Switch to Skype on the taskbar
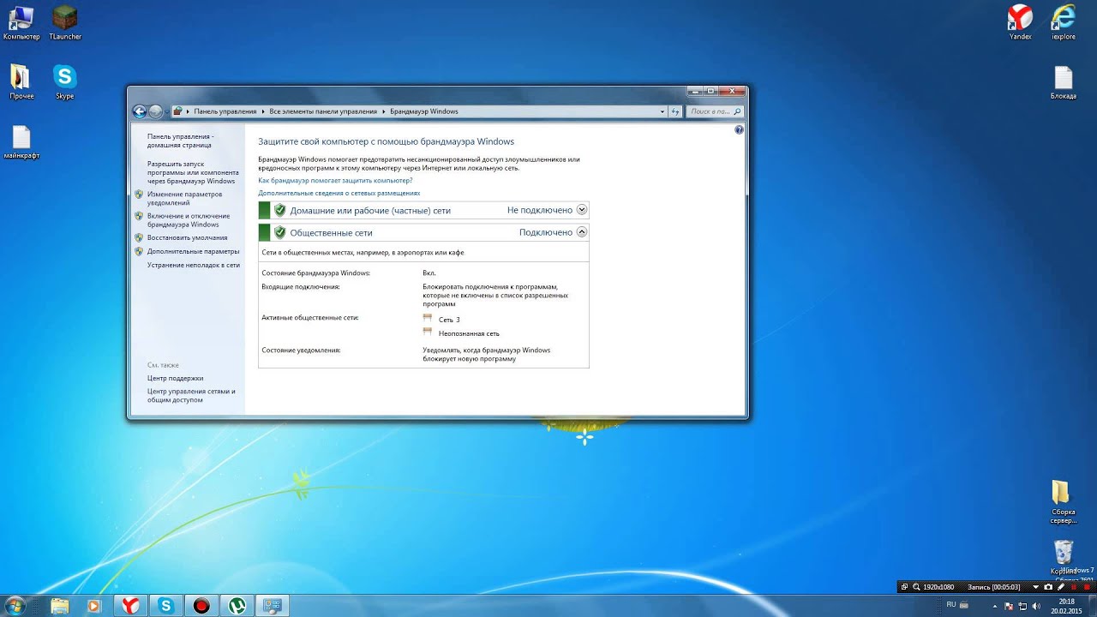The width and height of the screenshot is (1097, 617). (166, 606)
